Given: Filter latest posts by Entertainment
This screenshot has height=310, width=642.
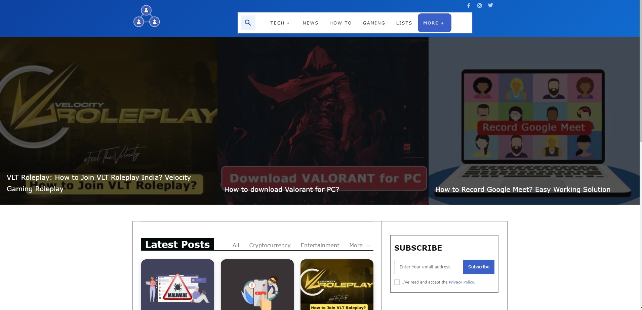Looking at the screenshot, I should [320, 245].
